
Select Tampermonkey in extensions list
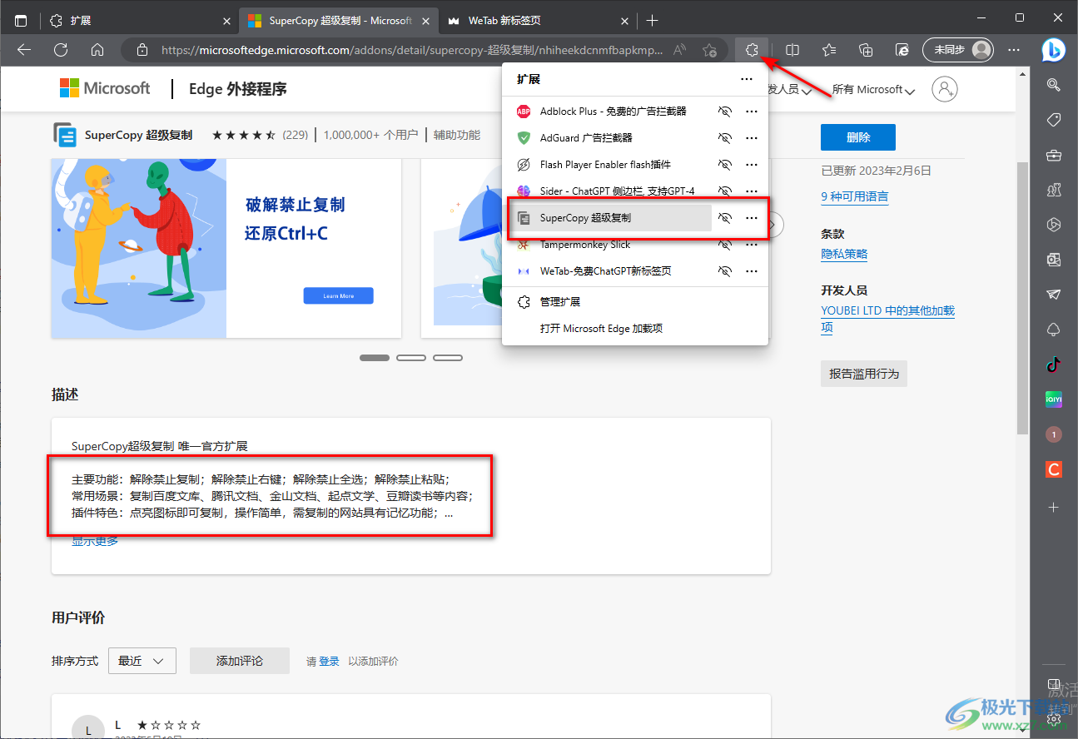pyautogui.click(x=610, y=245)
